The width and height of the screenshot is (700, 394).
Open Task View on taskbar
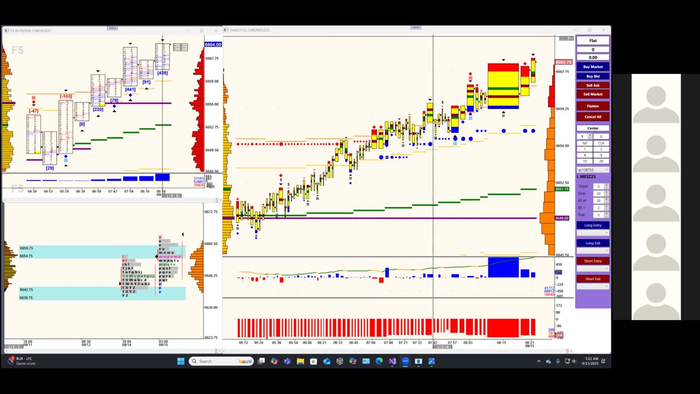coord(261,361)
